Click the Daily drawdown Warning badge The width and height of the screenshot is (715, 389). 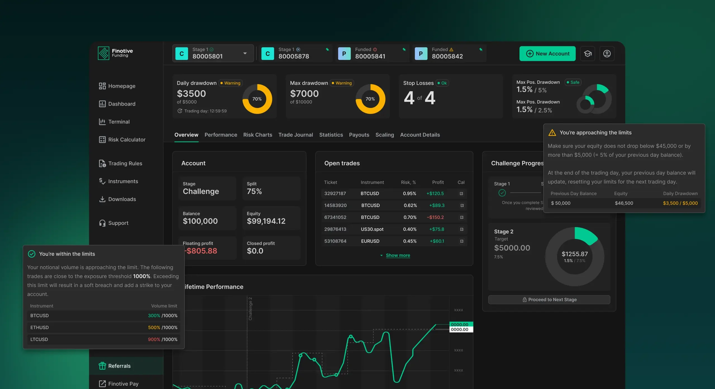230,83
